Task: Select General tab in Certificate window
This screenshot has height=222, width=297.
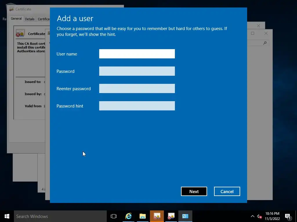Action: [x=16, y=19]
